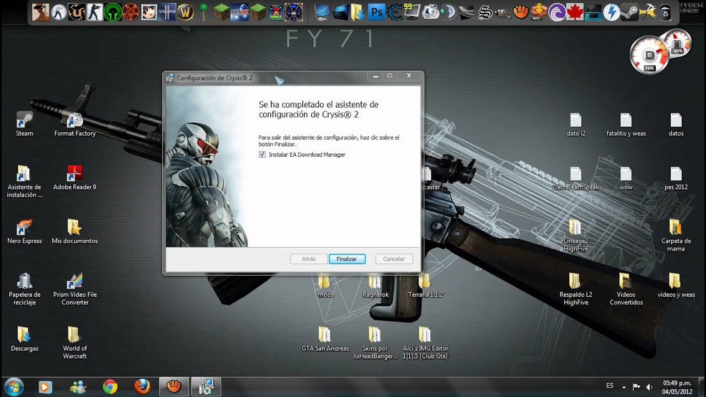Launch PES soccer icon in the dock
This screenshot has height=397, width=706.
[x=239, y=12]
